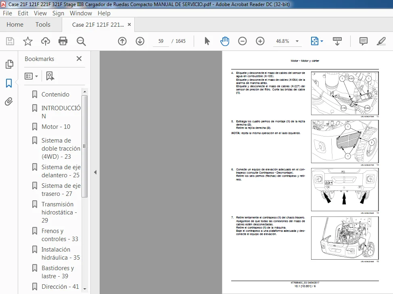Switch to the Home tab
Viewport: 393px width, 294px height.
[x=15, y=25]
